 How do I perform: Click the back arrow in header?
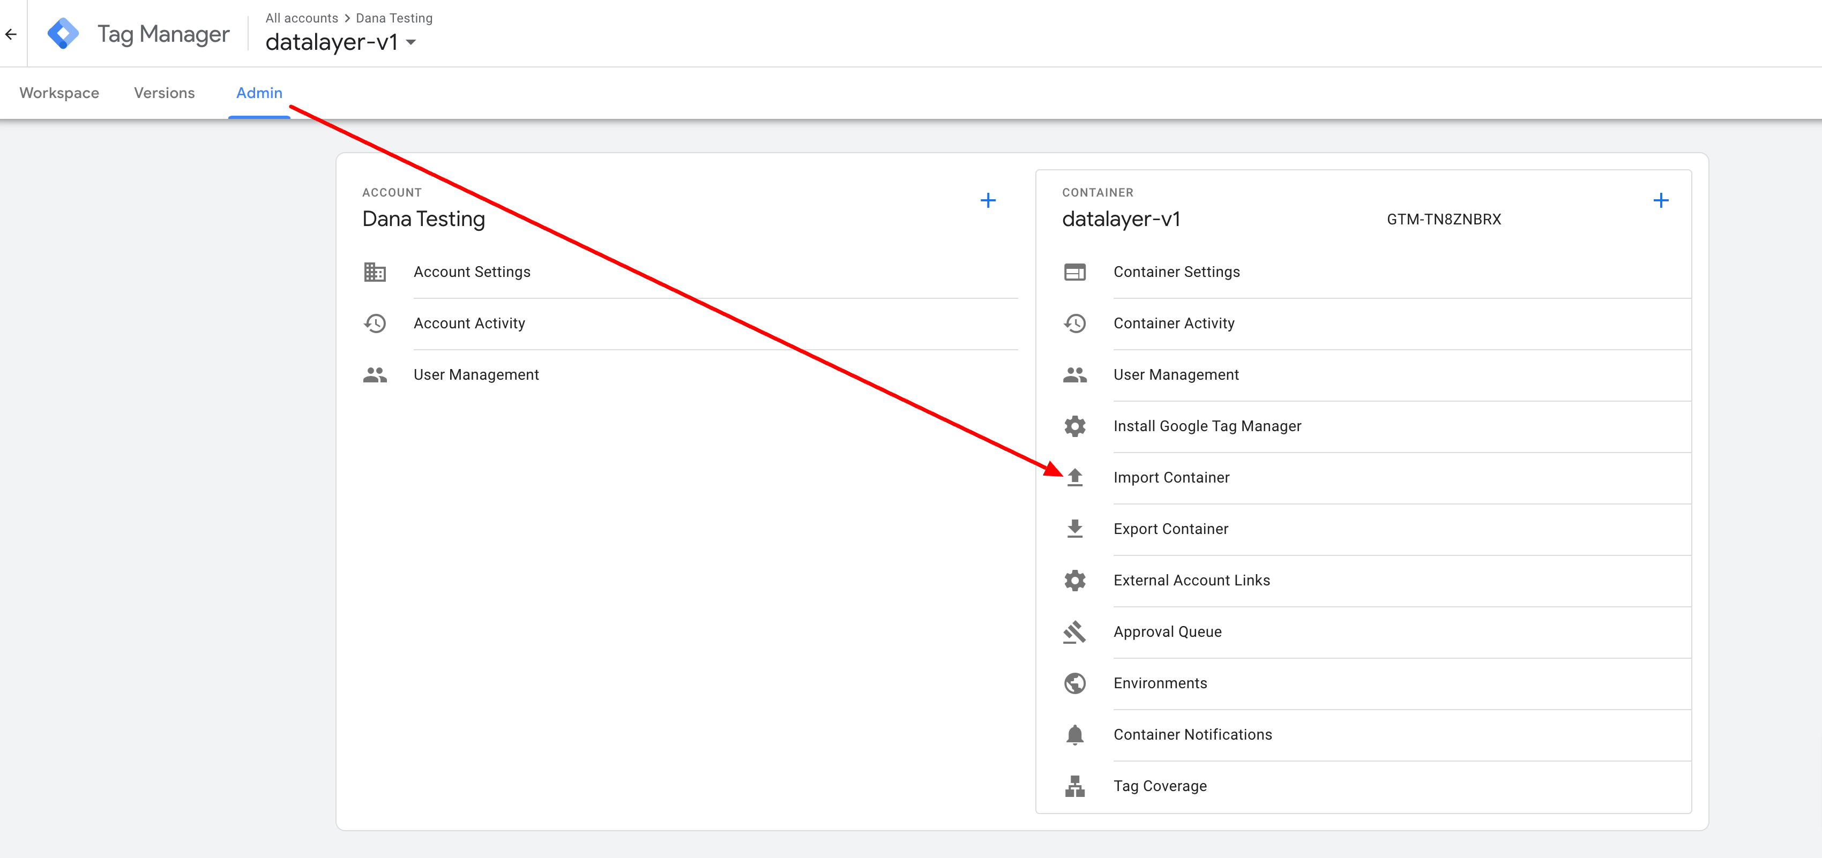pyautogui.click(x=11, y=34)
